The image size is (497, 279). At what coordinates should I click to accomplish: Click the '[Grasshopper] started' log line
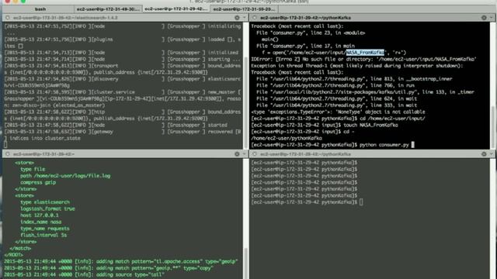pos(116,125)
